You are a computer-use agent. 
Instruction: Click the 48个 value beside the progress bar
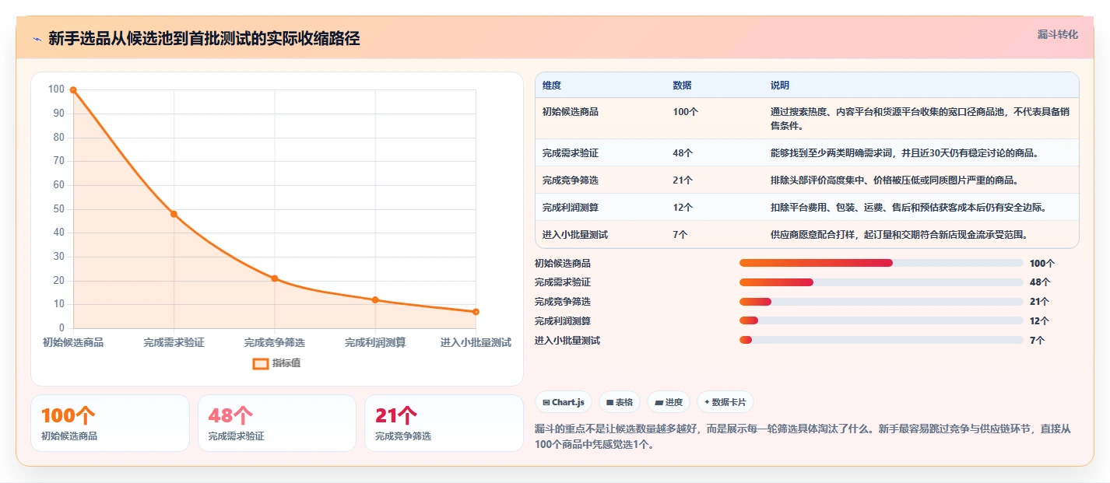(1039, 282)
